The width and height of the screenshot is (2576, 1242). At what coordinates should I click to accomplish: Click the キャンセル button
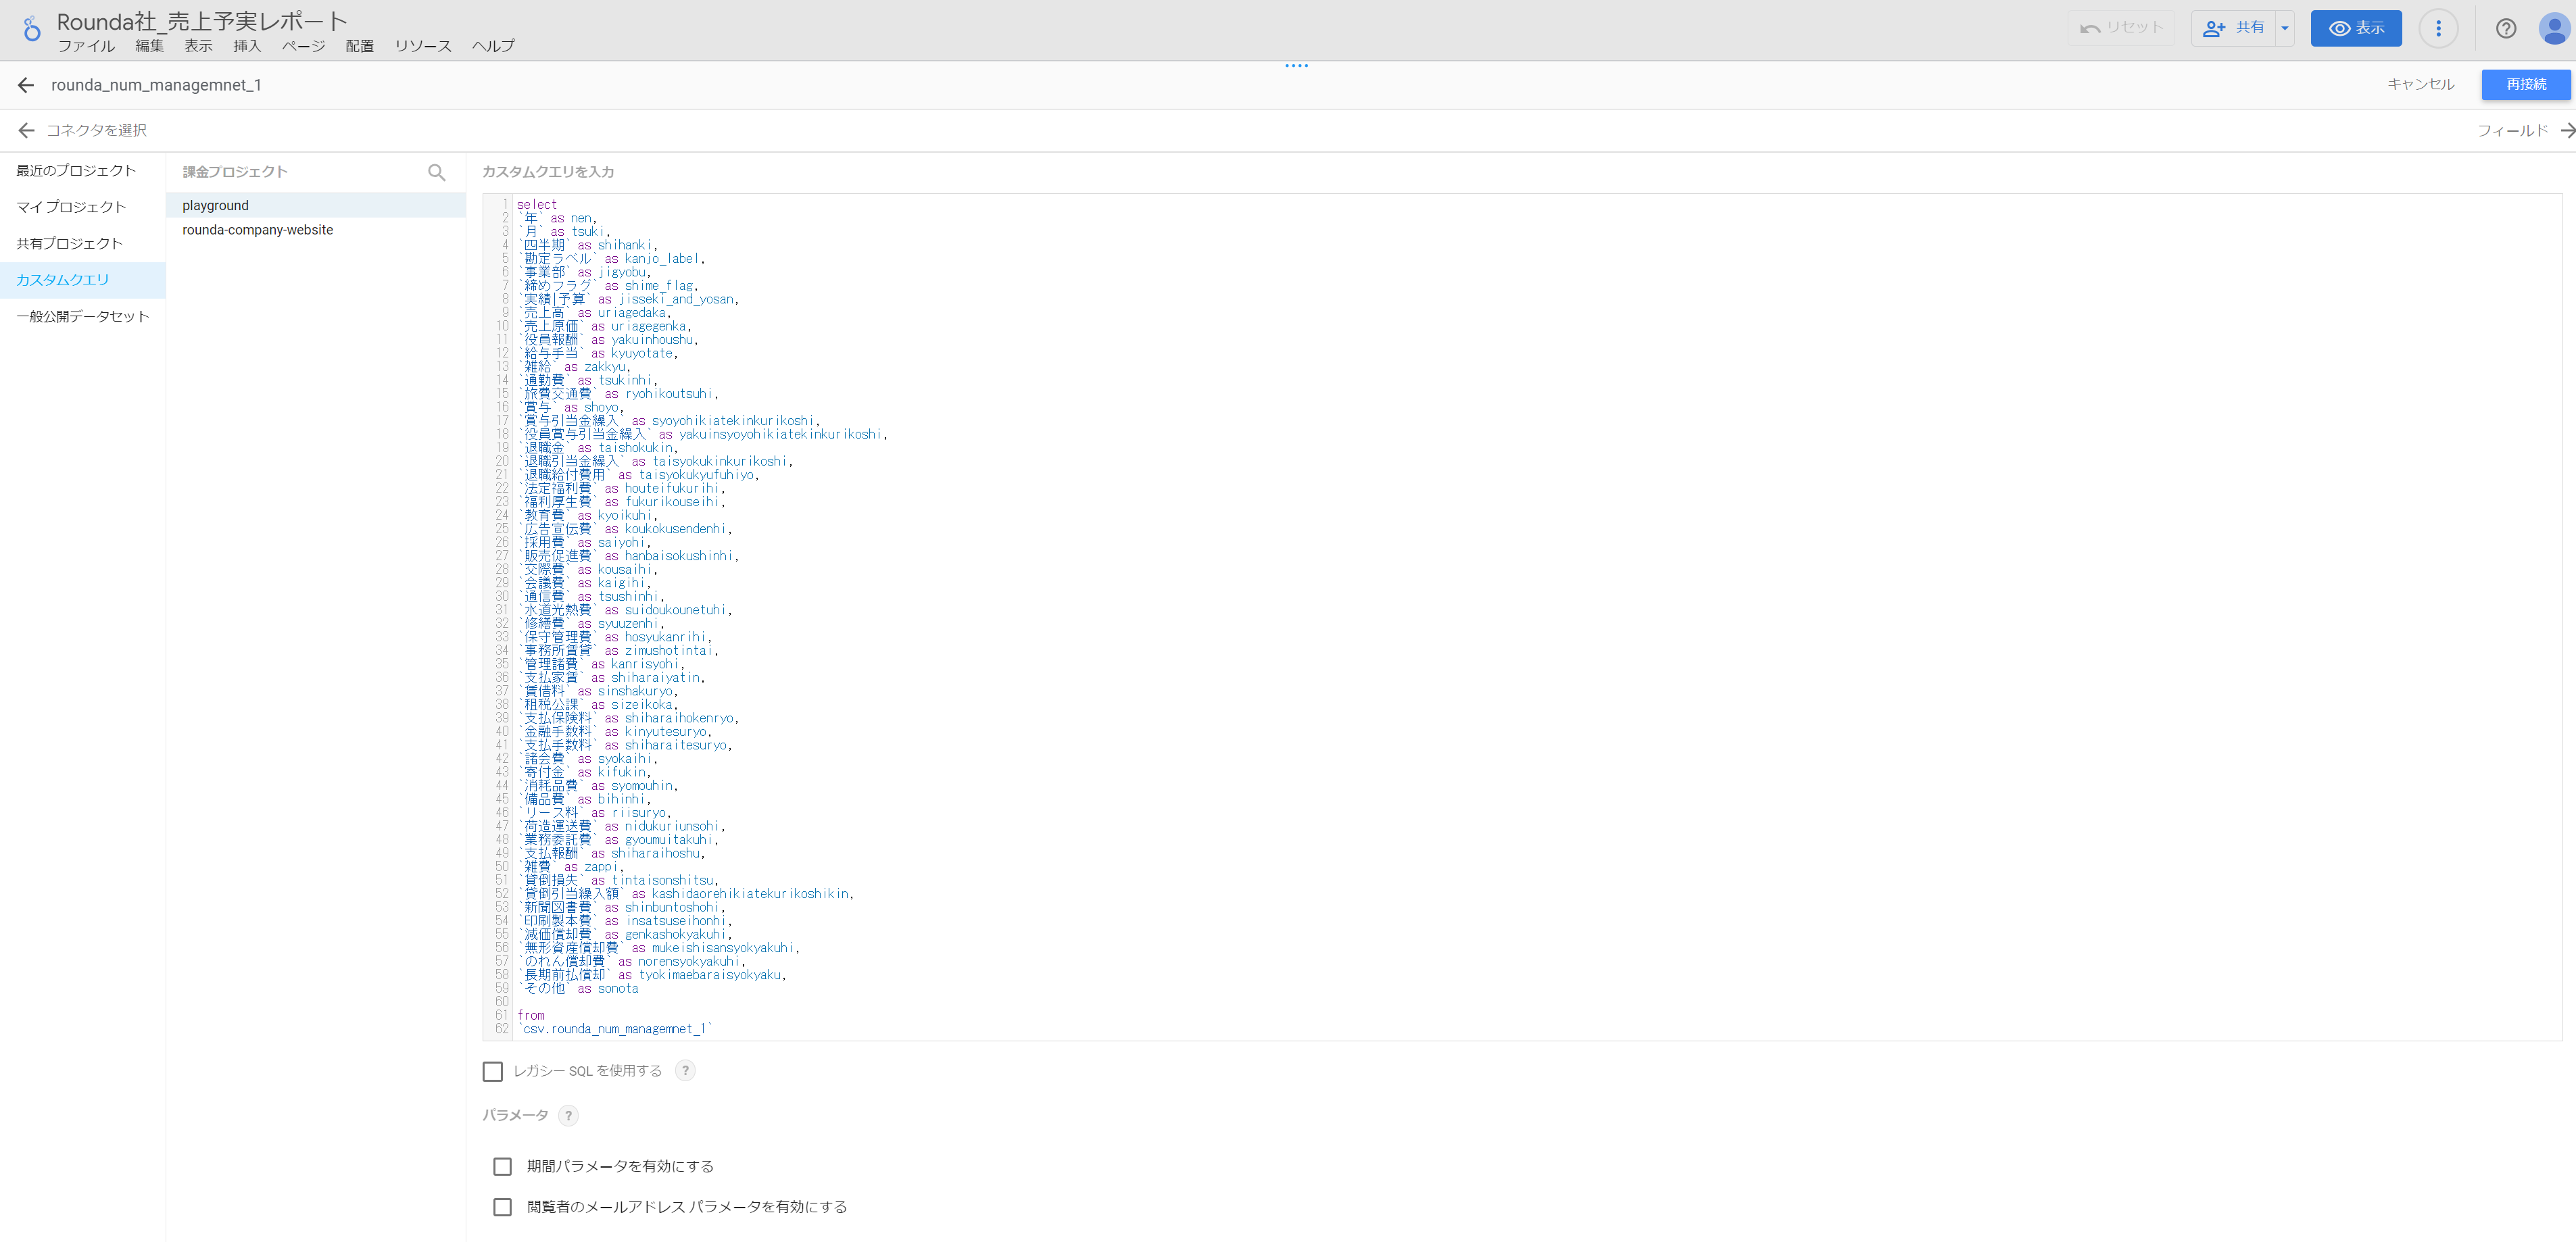[x=2420, y=84]
